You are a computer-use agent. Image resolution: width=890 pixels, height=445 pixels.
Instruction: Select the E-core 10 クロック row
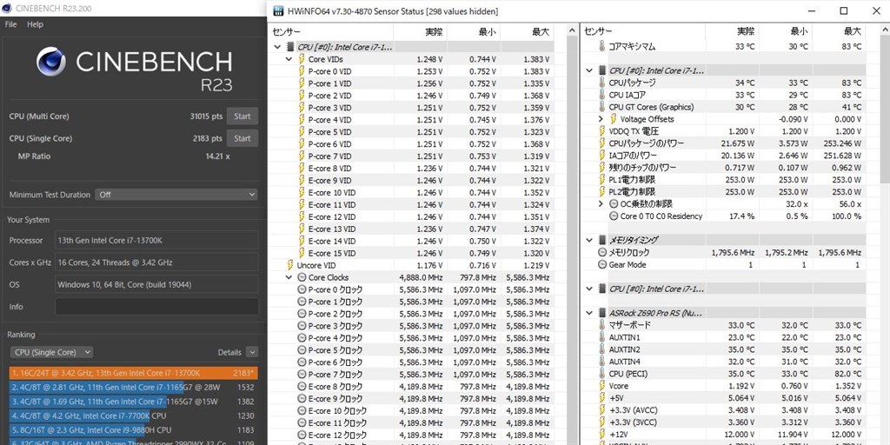[411, 411]
